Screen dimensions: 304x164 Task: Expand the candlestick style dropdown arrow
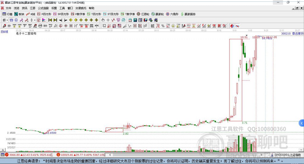pyautogui.click(x=35, y=20)
